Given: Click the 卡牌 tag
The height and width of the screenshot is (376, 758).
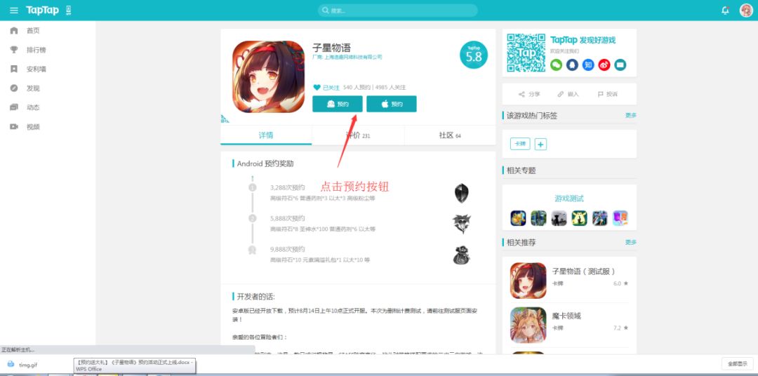Looking at the screenshot, I should (x=520, y=144).
